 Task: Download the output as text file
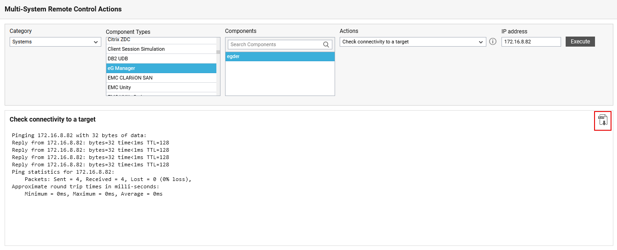coord(603,120)
